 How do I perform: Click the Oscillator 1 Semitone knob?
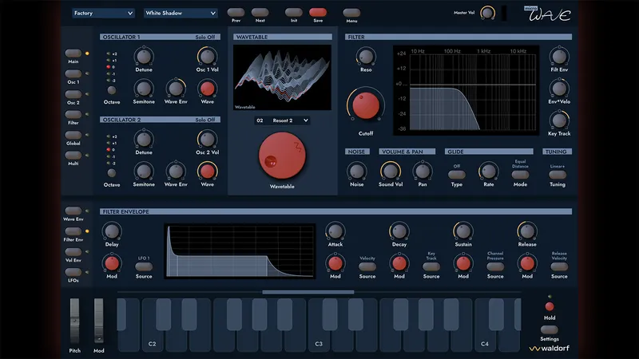coord(144,89)
